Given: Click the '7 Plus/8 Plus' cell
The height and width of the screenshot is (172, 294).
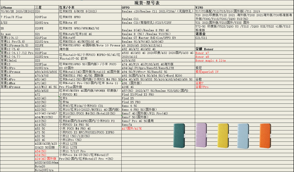Looking at the screenshot, I should pyautogui.click(x=17, y=17).
